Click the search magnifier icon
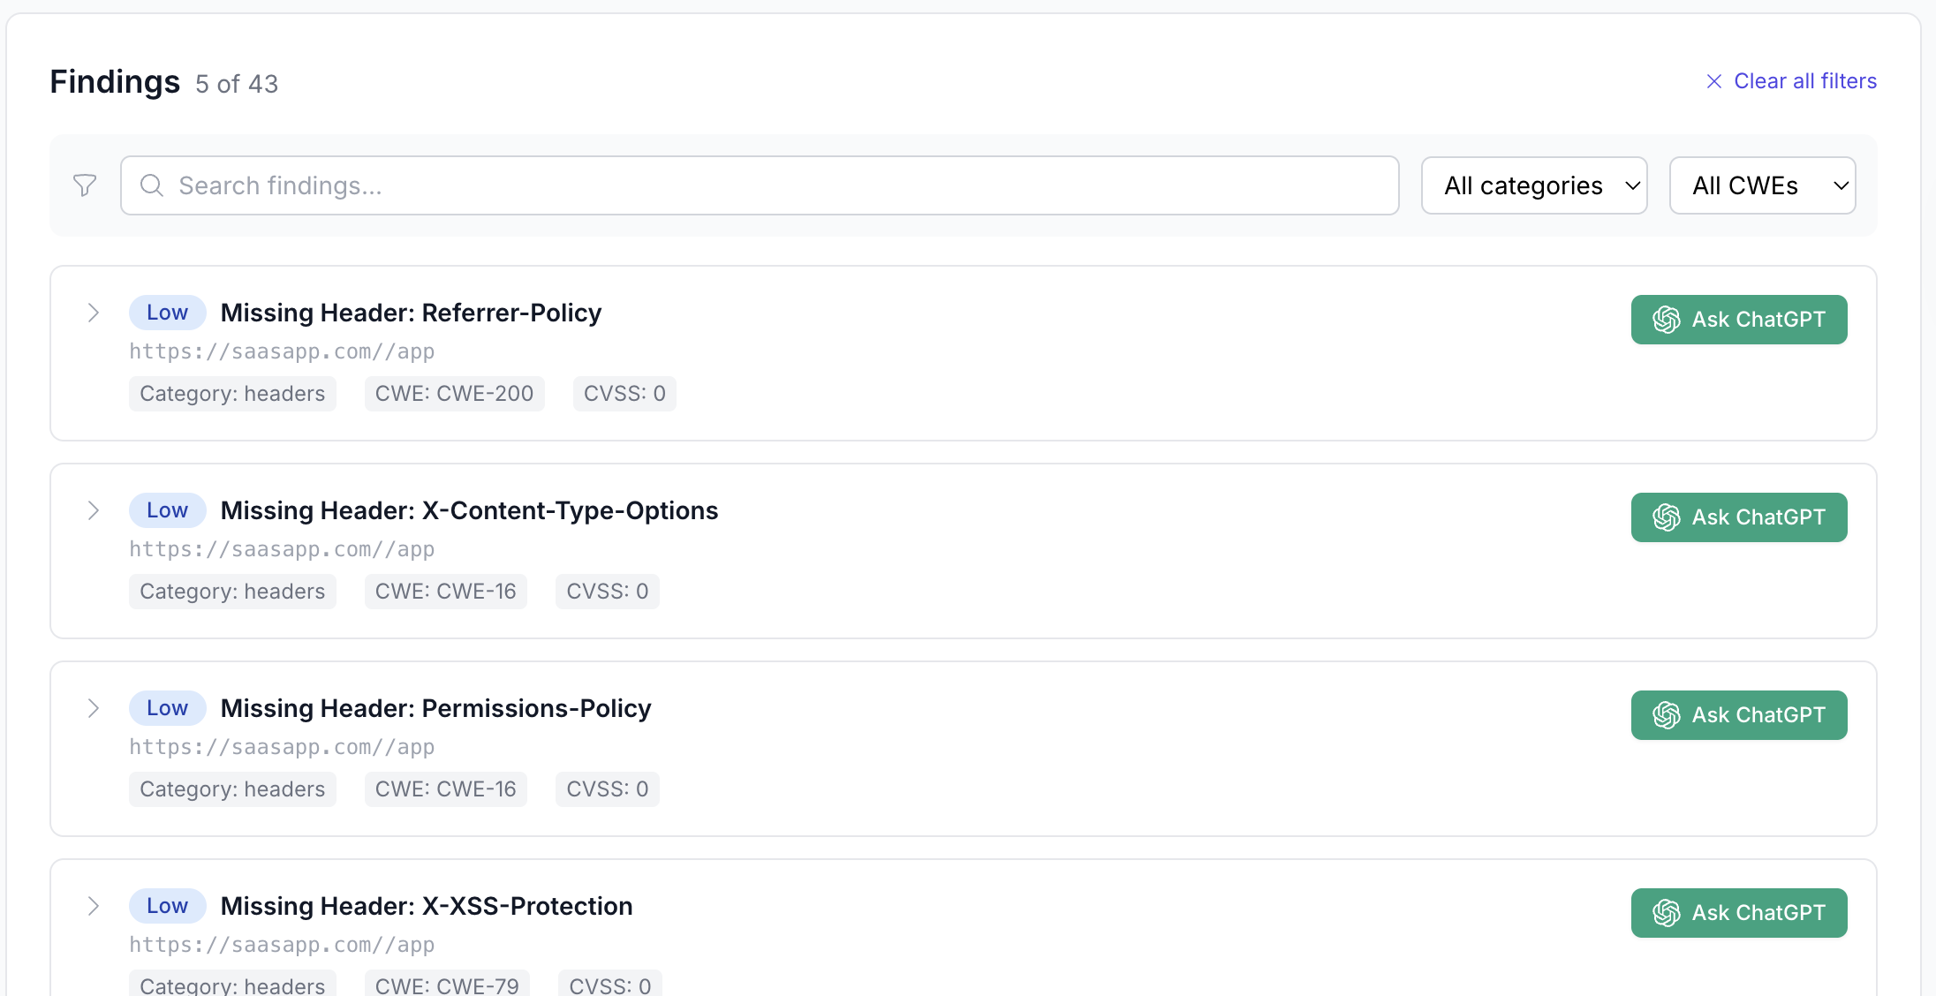1936x996 pixels. coord(152,185)
